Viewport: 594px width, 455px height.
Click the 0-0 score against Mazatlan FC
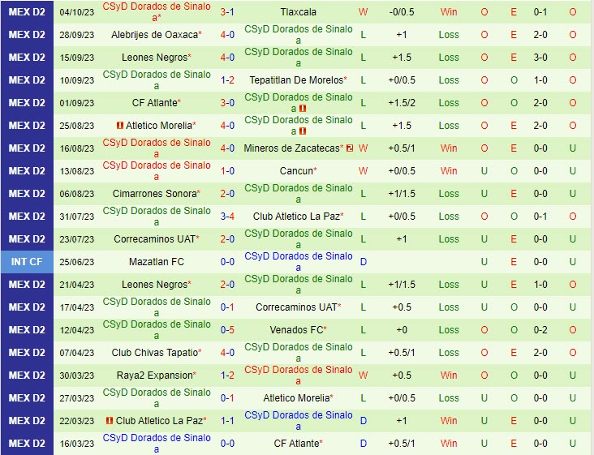227,262
